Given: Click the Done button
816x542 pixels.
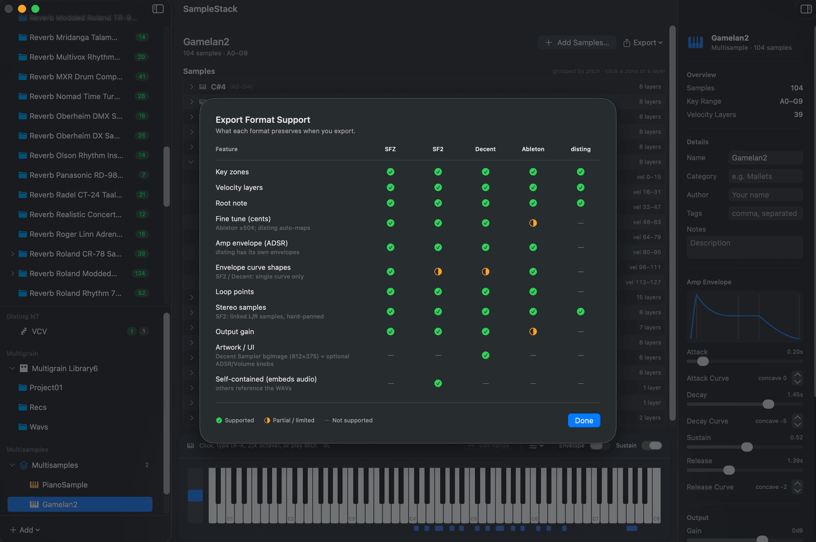Looking at the screenshot, I should tap(584, 421).
